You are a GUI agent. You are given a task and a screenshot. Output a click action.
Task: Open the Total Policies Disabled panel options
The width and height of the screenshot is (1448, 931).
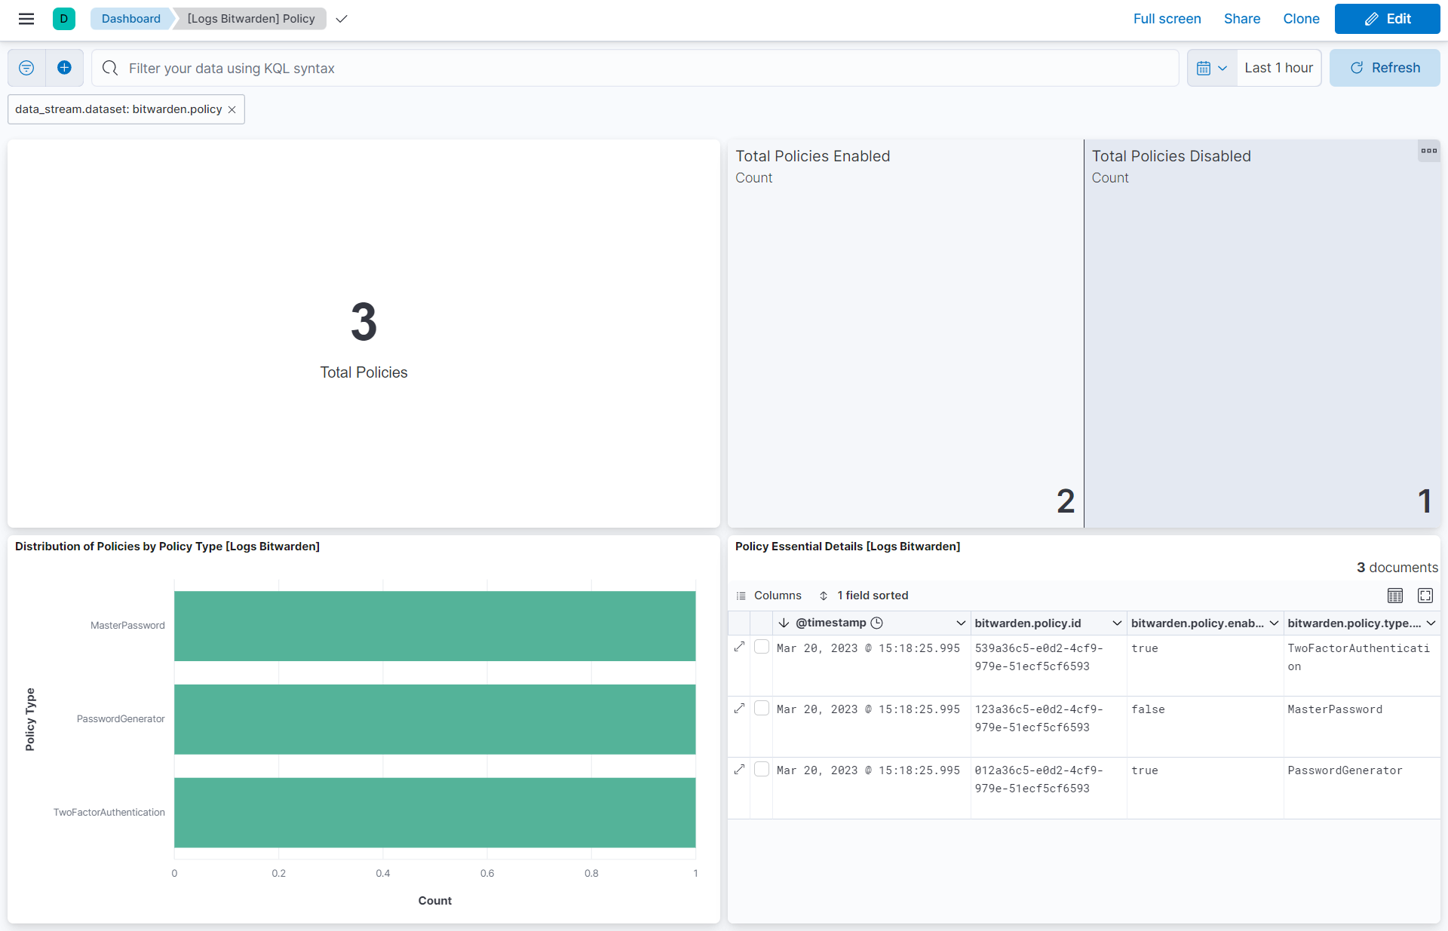(1428, 151)
